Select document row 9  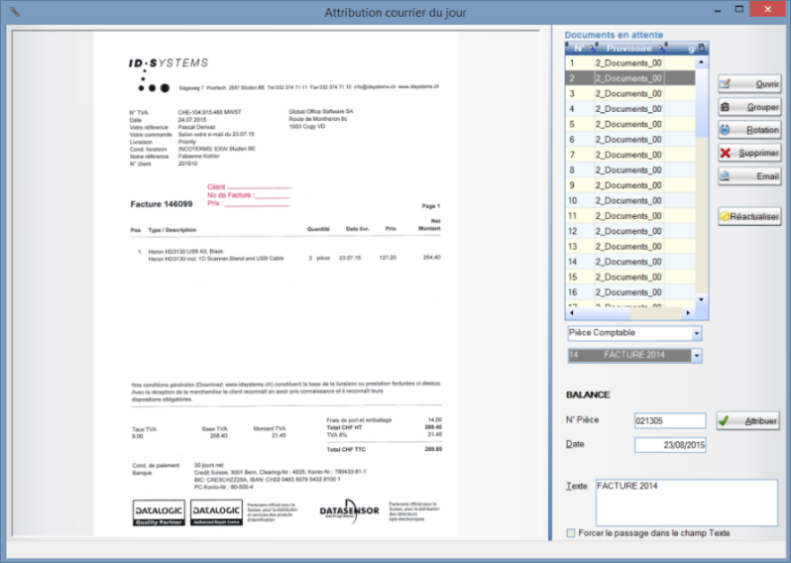click(630, 185)
